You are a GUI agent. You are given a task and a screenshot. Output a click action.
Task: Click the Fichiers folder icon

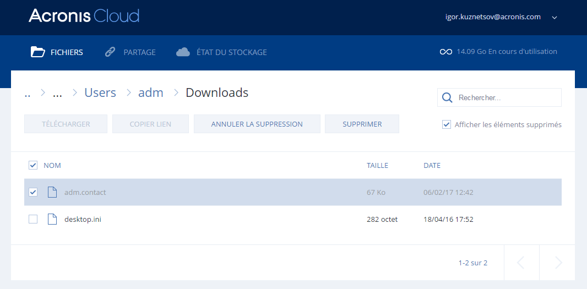coord(37,52)
